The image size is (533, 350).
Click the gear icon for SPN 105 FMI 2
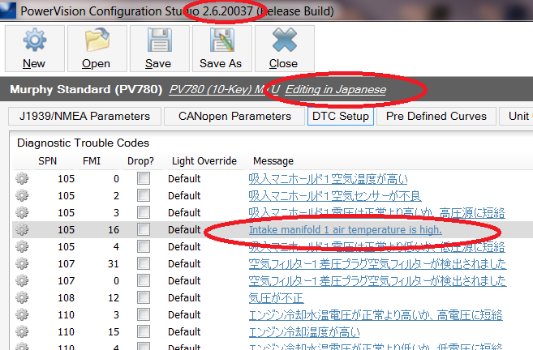(x=22, y=195)
